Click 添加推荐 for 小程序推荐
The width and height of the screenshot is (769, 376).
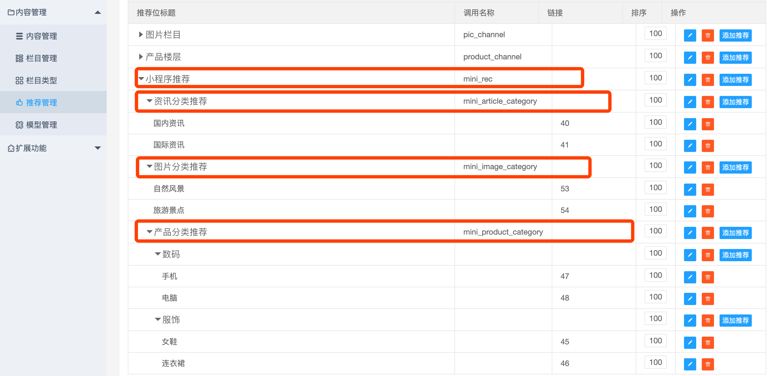735,80
